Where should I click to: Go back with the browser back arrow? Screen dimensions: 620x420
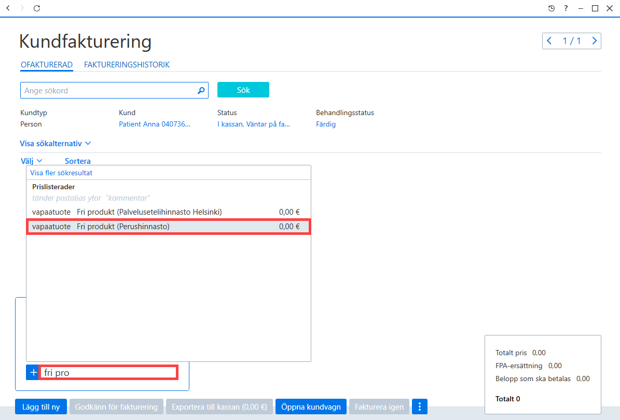click(8, 8)
